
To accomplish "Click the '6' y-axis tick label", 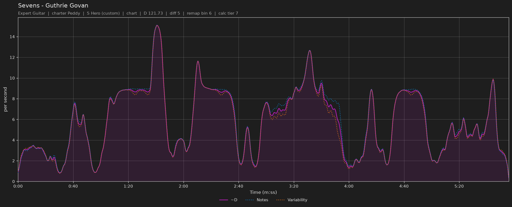I will [14, 120].
